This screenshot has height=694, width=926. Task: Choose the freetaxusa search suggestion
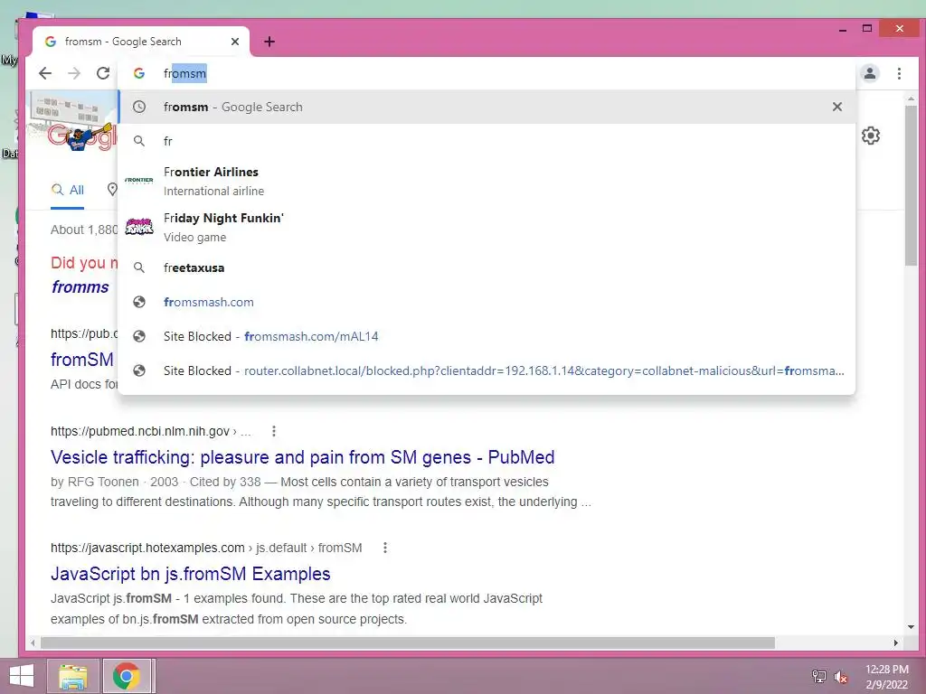487,267
